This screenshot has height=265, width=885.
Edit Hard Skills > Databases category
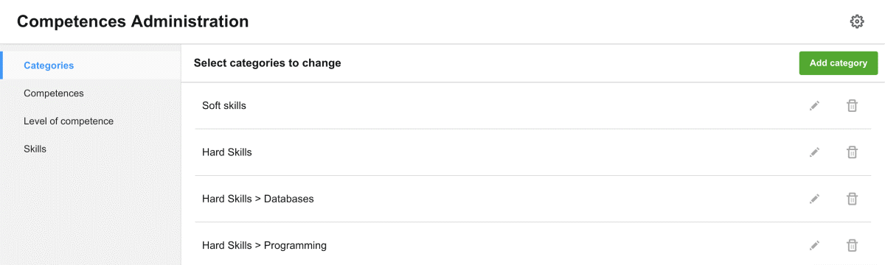point(814,199)
